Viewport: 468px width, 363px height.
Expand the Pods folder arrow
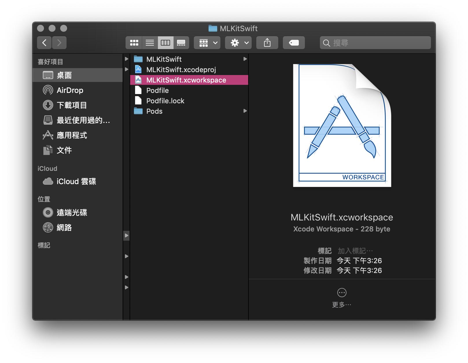(245, 111)
